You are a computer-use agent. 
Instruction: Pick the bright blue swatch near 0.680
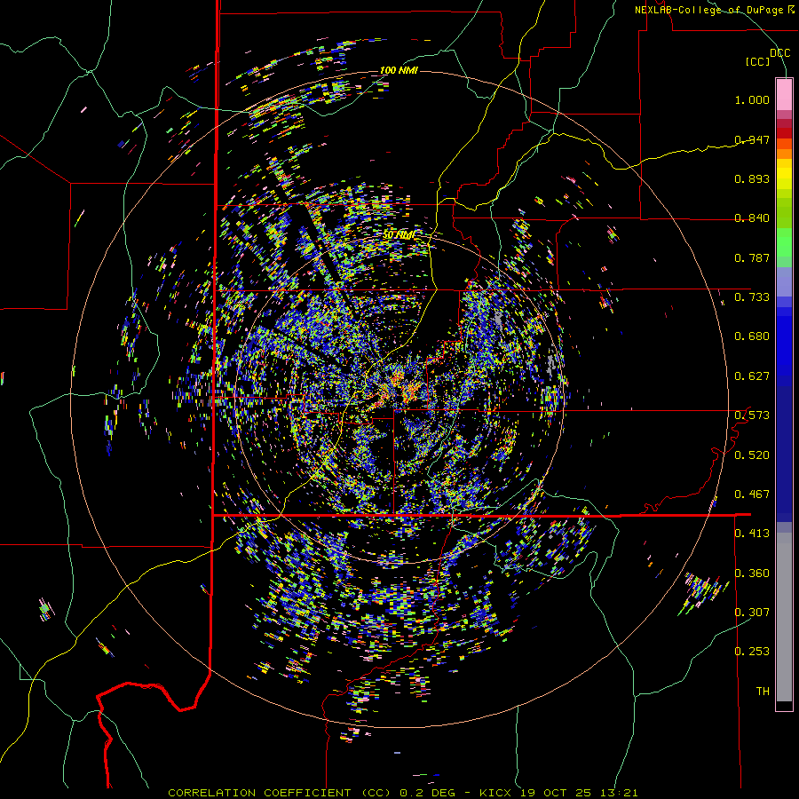coord(784,342)
